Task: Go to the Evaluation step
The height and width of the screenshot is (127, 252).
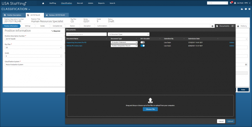Action: tap(87, 26)
